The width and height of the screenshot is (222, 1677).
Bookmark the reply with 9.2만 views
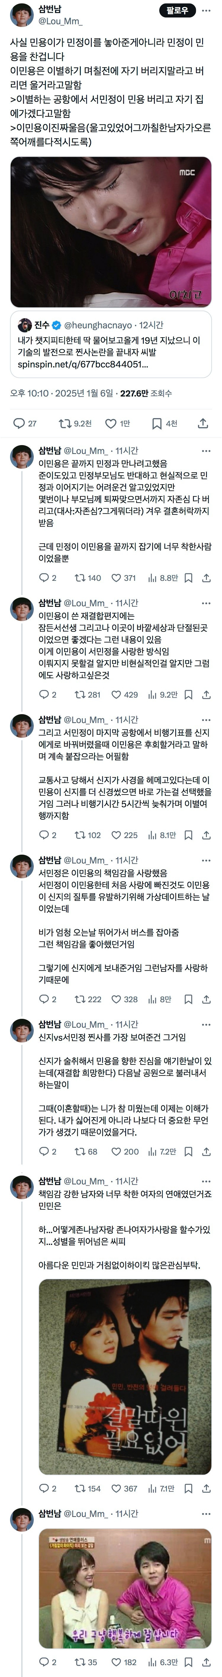[x=188, y=695]
